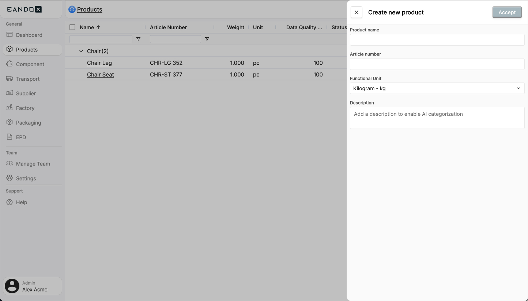Open the Settings gear in sidebar
Image resolution: width=528 pixels, height=301 pixels.
pyautogui.click(x=9, y=178)
